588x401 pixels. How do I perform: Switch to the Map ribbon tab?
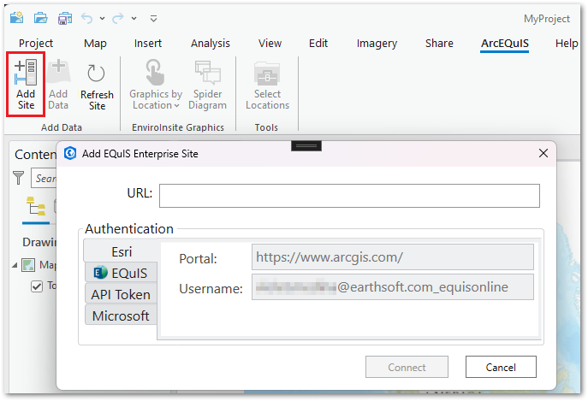[x=95, y=44]
